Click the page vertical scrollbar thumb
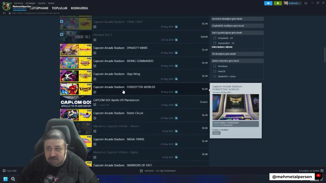The height and width of the screenshot is (183, 326). coord(324,54)
